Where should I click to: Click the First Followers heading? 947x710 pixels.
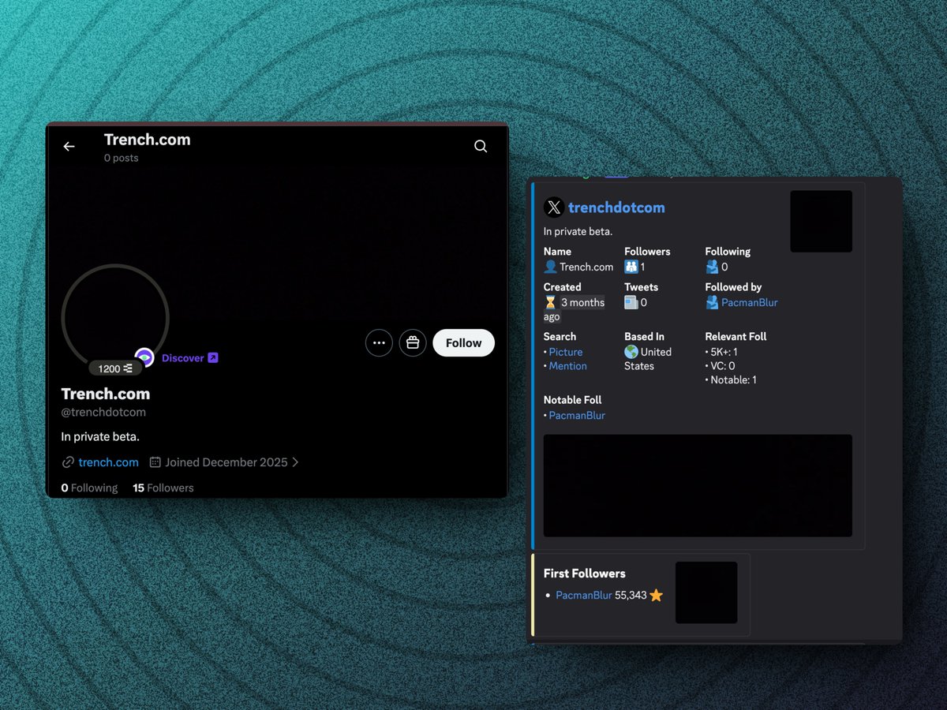pos(585,574)
